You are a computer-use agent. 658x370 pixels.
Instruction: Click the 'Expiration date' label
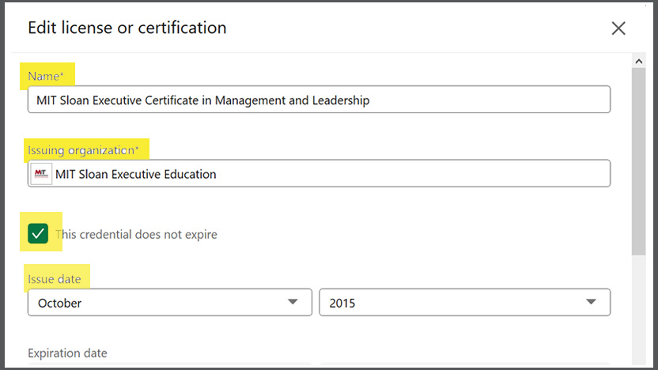click(67, 353)
